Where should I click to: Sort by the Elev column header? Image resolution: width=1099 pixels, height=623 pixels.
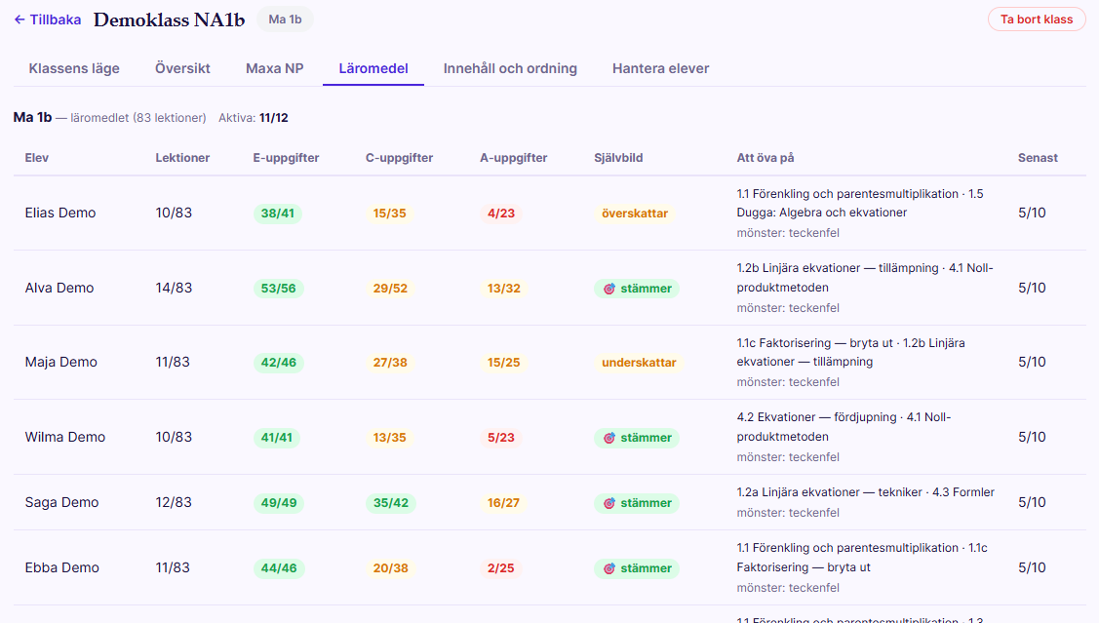click(x=37, y=158)
